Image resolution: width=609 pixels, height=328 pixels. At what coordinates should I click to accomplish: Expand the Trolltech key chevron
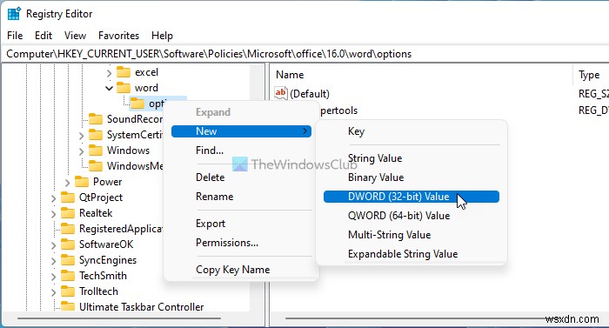point(53,291)
